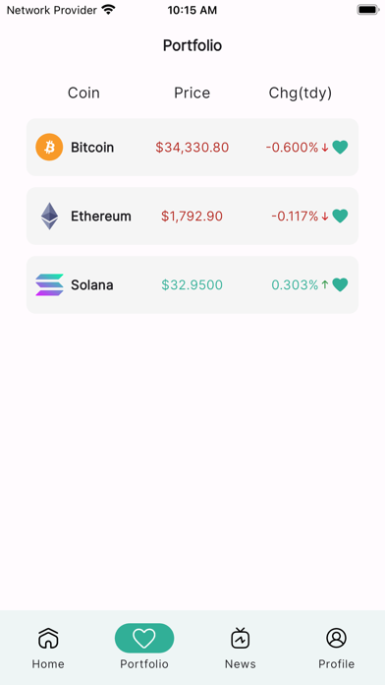Remove Solana from favorites via heart
Screen dimensions: 385x685
click(340, 284)
